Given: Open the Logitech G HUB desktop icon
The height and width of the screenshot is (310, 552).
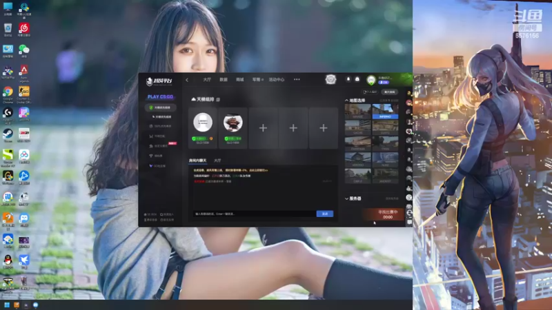Looking at the screenshot, I should pos(8,116).
